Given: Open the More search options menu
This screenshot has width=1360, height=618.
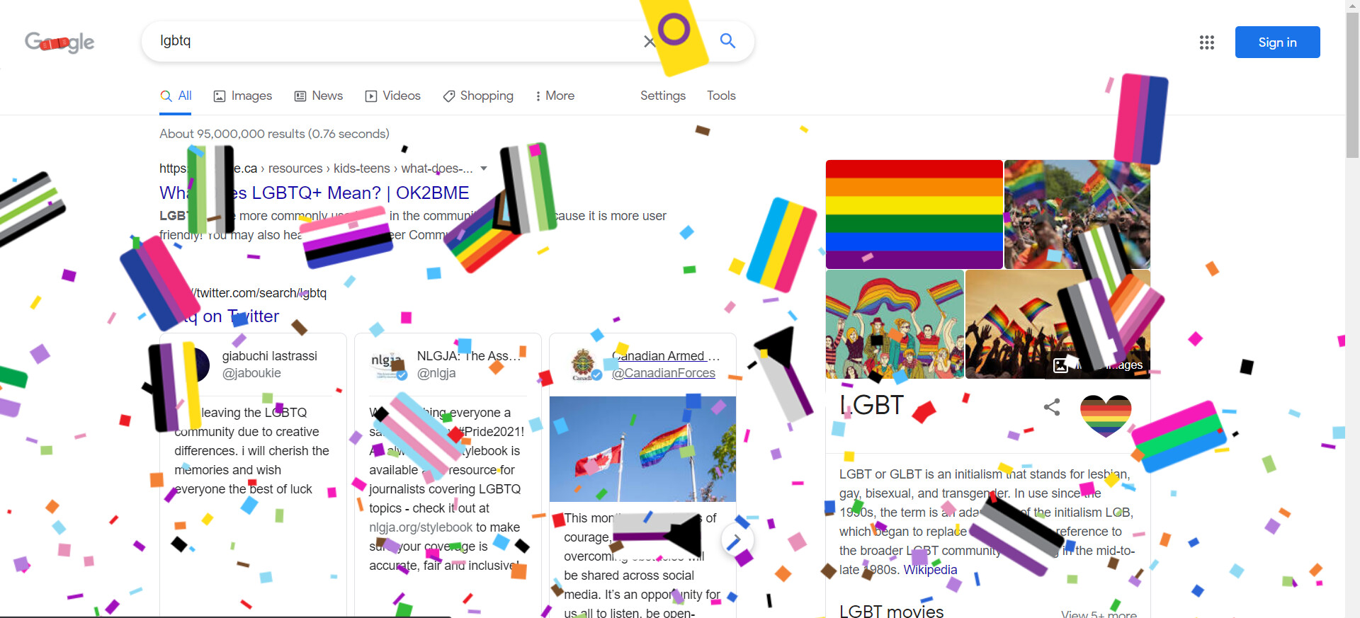Looking at the screenshot, I should pos(555,96).
